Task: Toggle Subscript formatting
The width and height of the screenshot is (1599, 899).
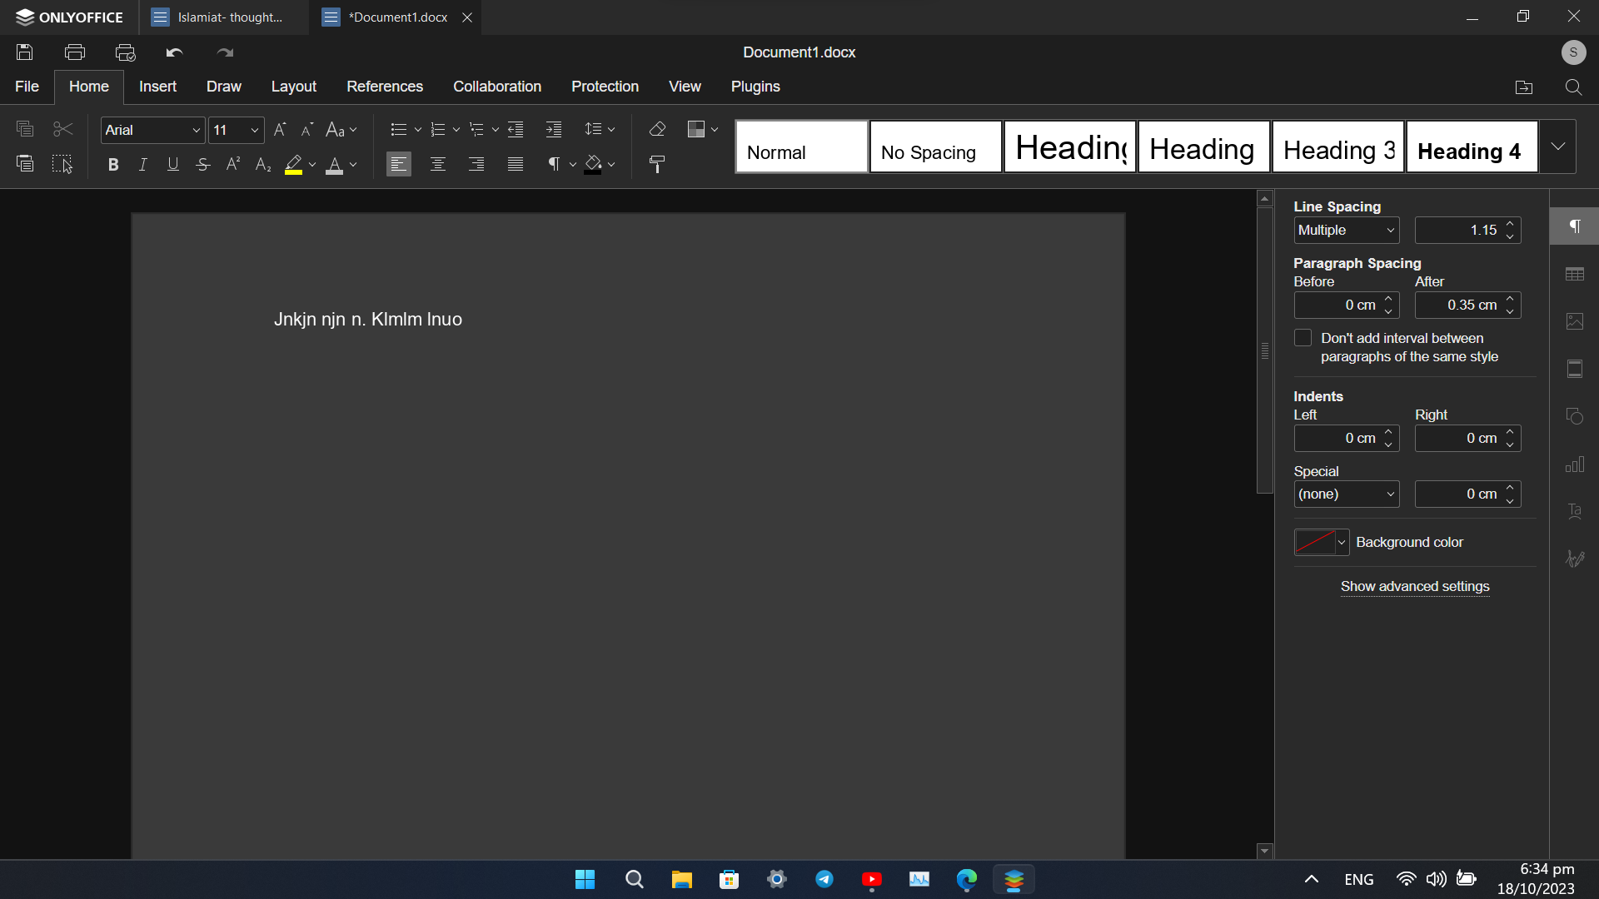Action: (x=263, y=165)
